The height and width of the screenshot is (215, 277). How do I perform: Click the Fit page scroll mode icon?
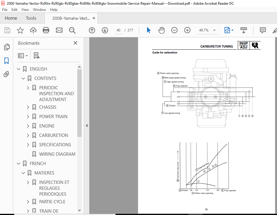pos(227,30)
